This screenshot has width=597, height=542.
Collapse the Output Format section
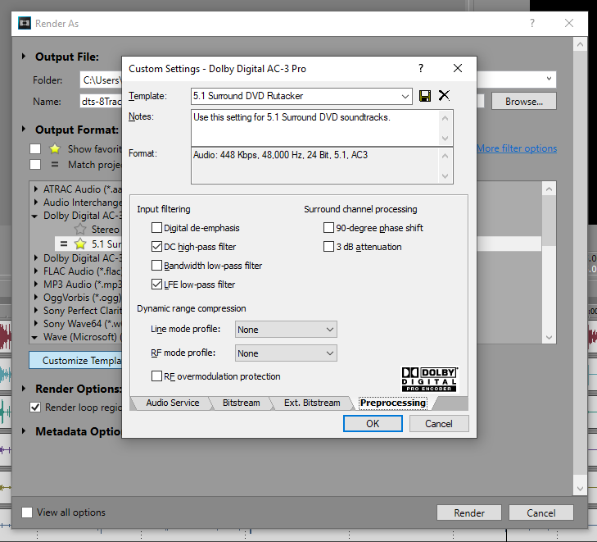(24, 130)
